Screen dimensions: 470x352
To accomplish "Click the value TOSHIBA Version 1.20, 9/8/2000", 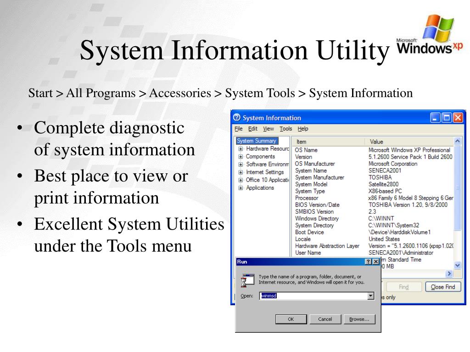I will pyautogui.click(x=408, y=205).
